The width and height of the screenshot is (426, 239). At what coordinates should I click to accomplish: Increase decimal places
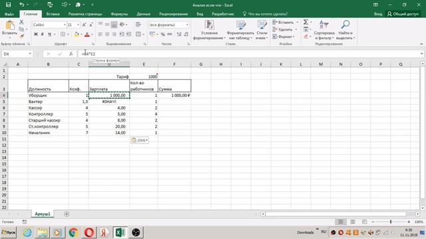179,34
